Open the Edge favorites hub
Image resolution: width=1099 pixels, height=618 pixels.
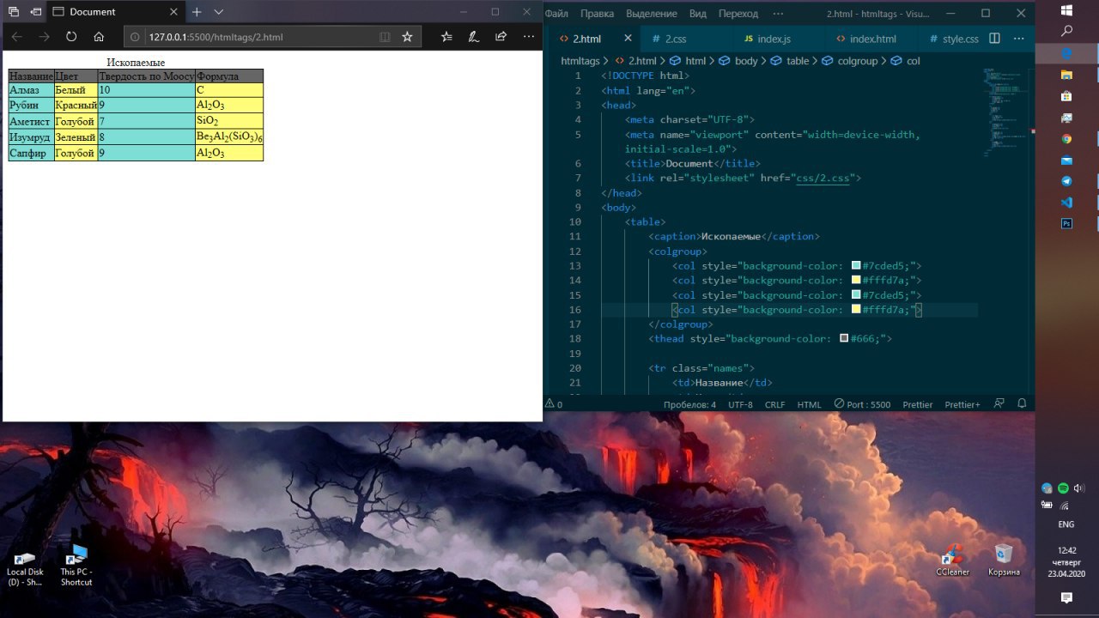(x=446, y=37)
